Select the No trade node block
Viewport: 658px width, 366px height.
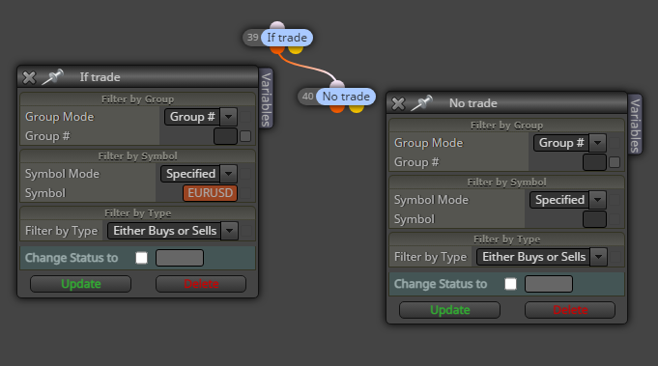click(x=346, y=97)
